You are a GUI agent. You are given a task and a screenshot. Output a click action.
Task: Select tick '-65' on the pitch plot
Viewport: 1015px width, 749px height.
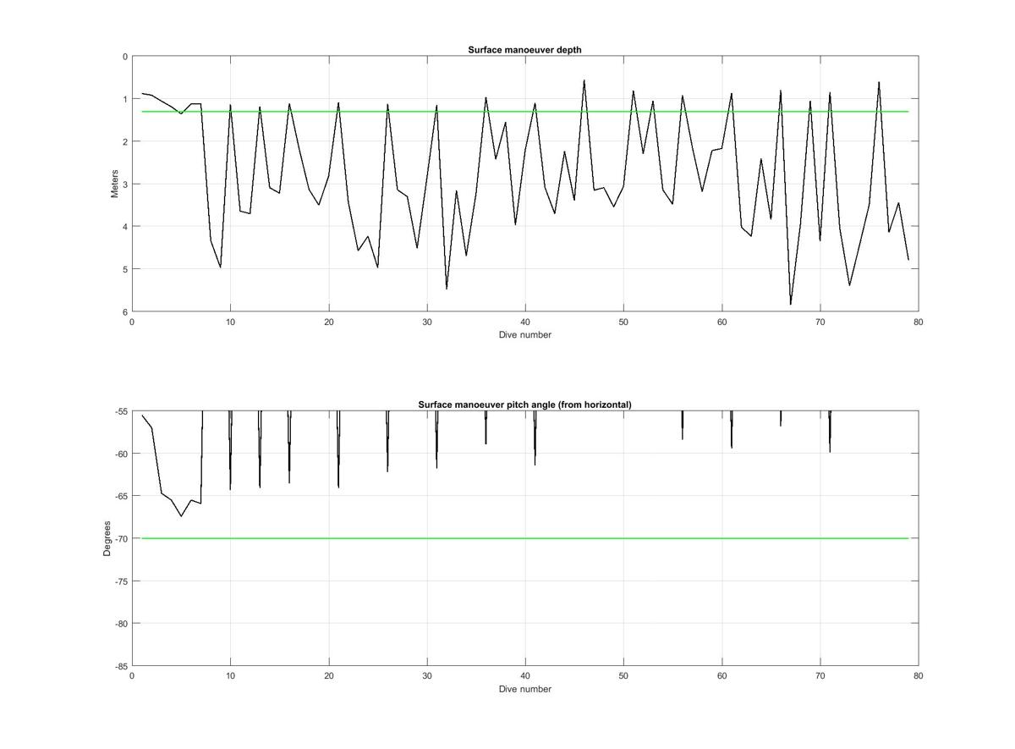[120, 496]
